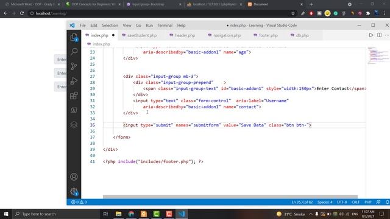
Task: Open the Run and Debug view
Action: click(74, 81)
